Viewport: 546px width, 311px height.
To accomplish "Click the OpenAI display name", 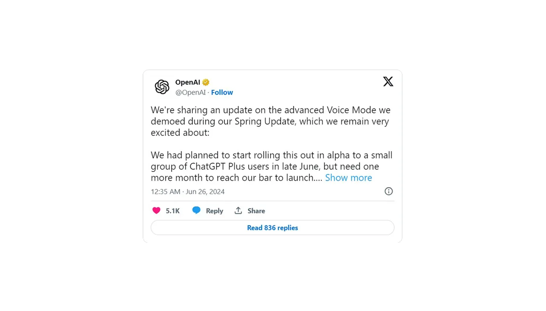I will (x=188, y=82).
